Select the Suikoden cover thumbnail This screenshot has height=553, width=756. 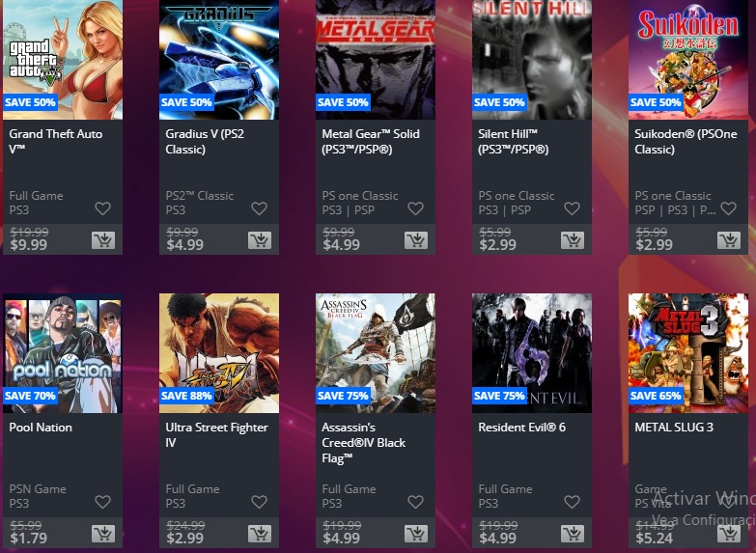click(x=688, y=60)
